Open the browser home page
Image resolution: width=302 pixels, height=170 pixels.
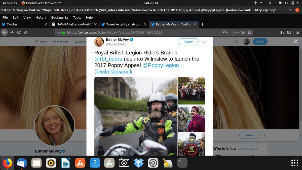[x=26, y=32]
